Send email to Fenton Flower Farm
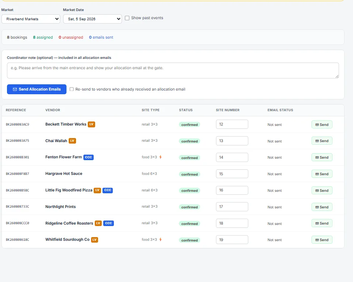The width and height of the screenshot is (353, 282). pyautogui.click(x=322, y=158)
